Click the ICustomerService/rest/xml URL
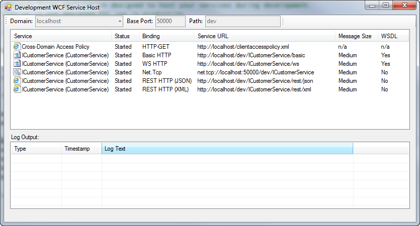 [x=254, y=89]
